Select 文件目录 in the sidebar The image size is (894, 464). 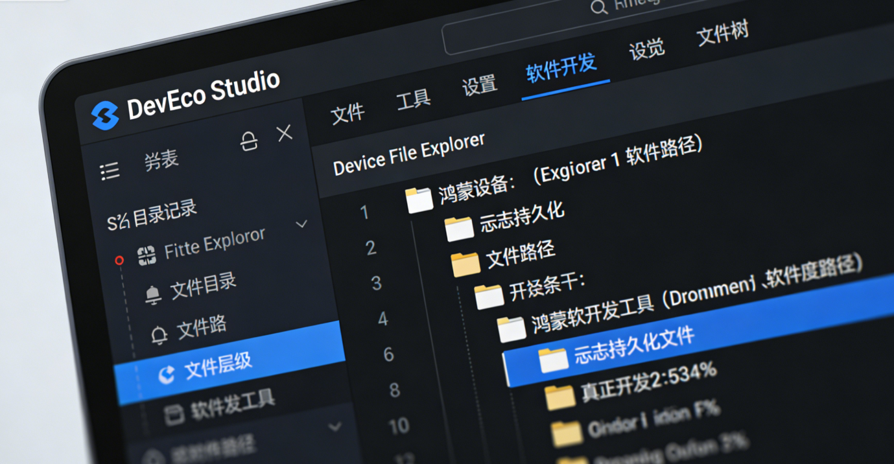tap(204, 286)
